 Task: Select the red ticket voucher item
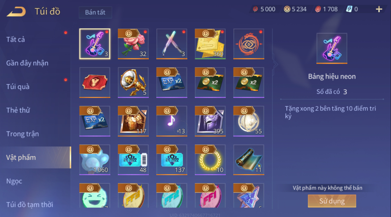pyautogui.click(x=95, y=82)
